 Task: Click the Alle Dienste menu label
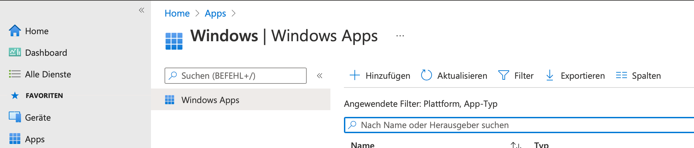pyautogui.click(x=48, y=74)
